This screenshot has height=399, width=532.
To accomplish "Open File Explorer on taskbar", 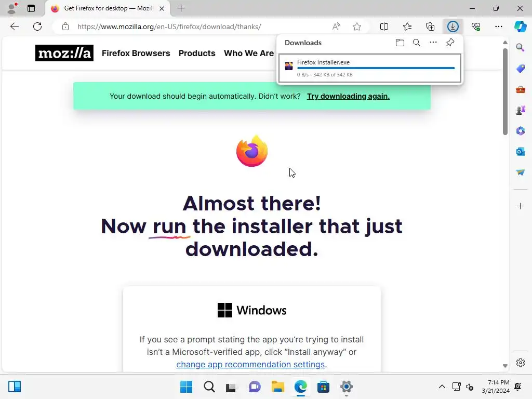I will 278,387.
